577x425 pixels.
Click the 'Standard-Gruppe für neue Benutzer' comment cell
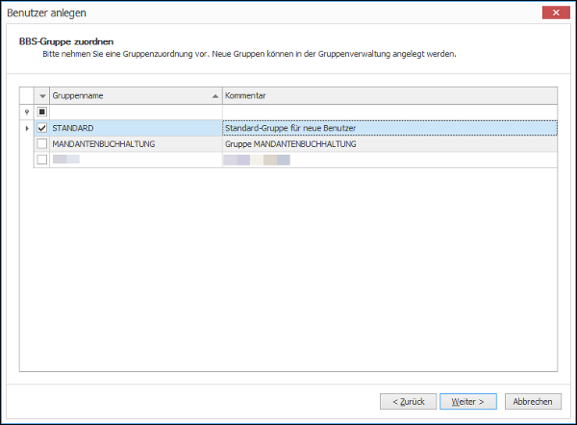click(389, 128)
